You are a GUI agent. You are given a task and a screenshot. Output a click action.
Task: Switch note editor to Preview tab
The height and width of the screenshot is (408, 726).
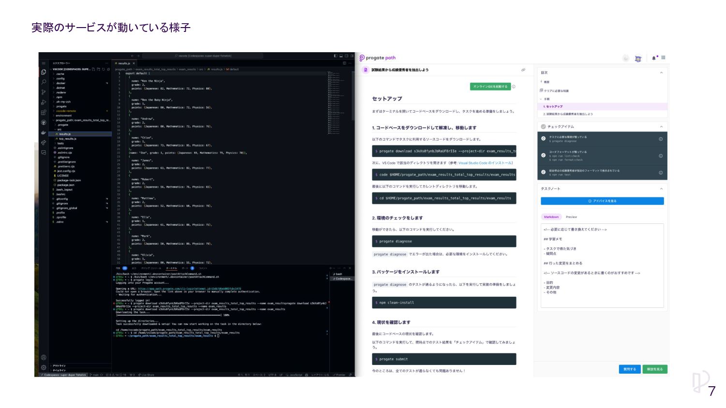pyautogui.click(x=571, y=217)
